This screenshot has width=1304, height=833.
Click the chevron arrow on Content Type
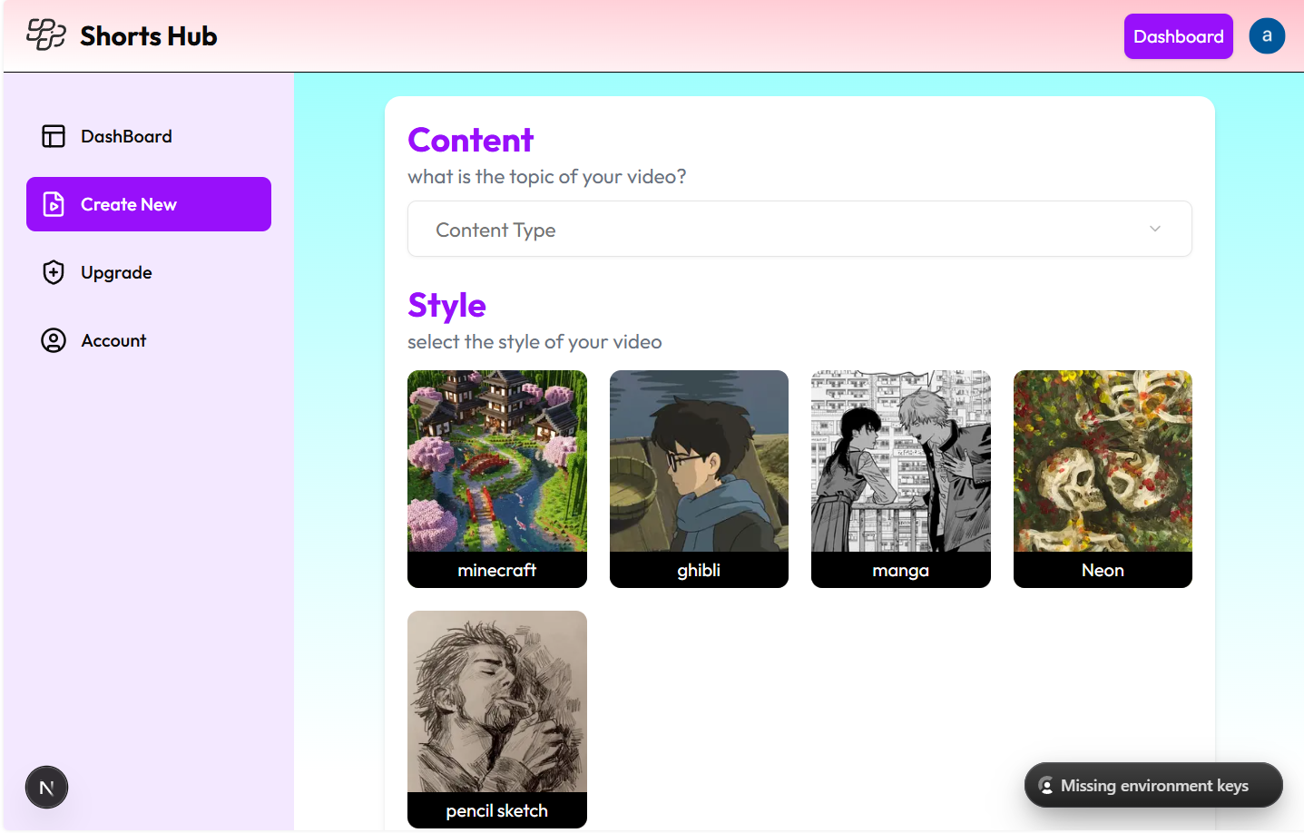click(x=1154, y=229)
